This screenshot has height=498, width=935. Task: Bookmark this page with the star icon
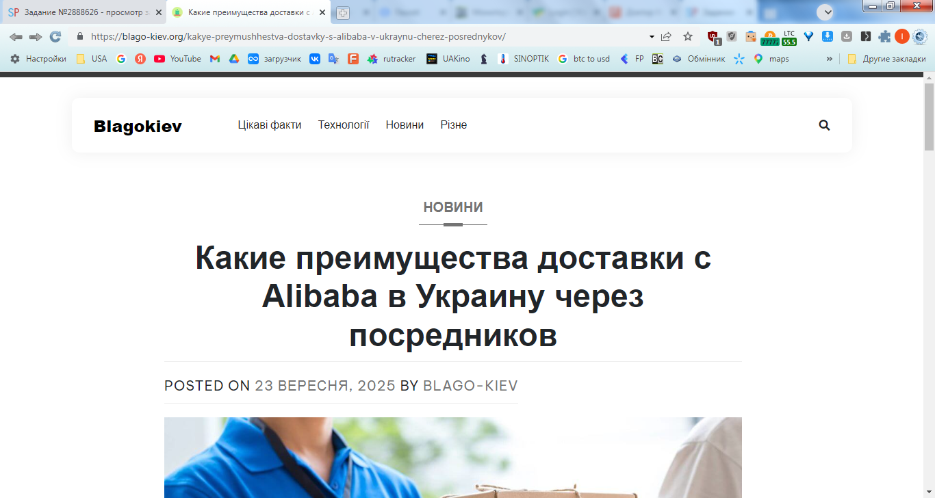pyautogui.click(x=688, y=36)
